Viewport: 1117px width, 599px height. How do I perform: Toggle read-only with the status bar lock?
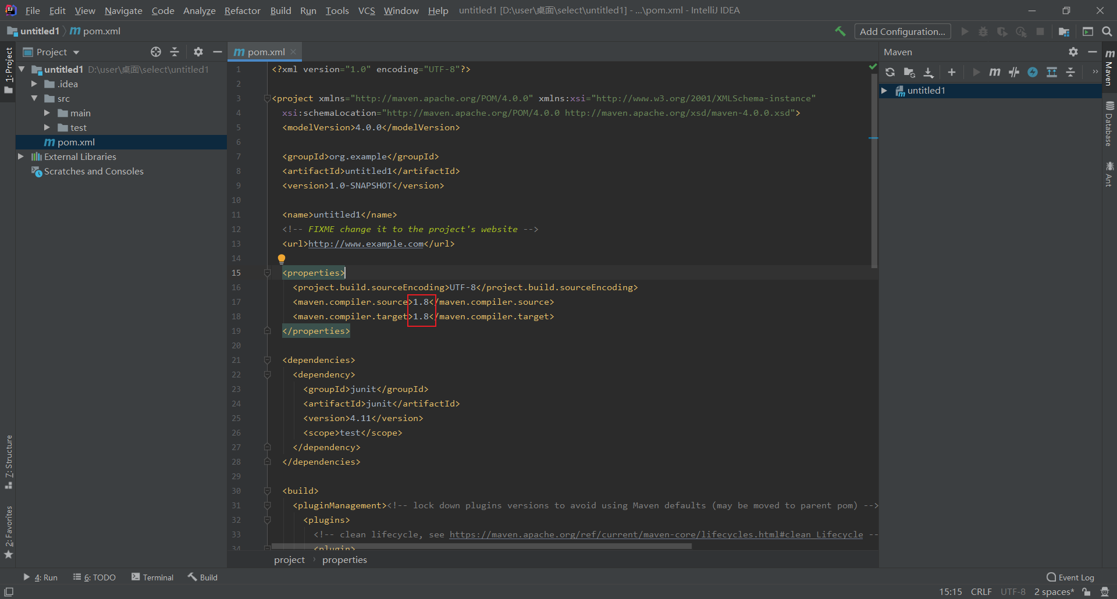click(1086, 591)
